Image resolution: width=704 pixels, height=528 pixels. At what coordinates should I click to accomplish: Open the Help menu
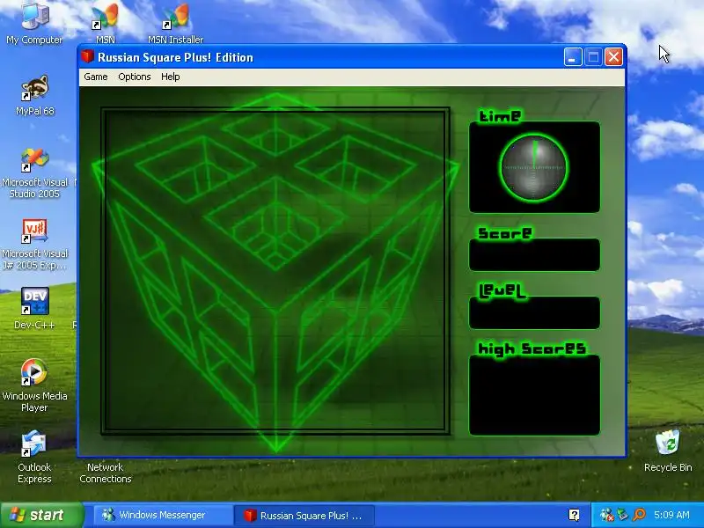point(170,77)
